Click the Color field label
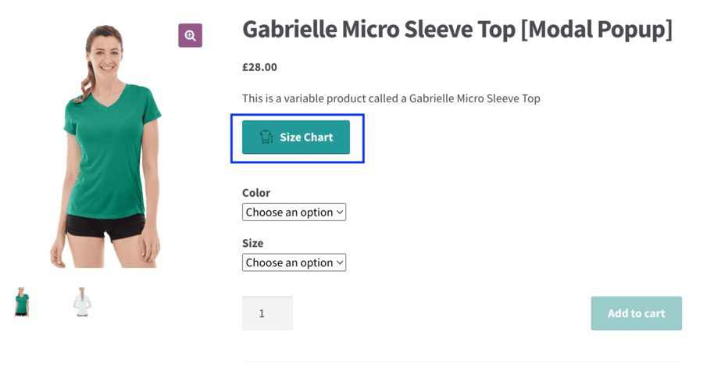This screenshot has width=703, height=371. 256,193
